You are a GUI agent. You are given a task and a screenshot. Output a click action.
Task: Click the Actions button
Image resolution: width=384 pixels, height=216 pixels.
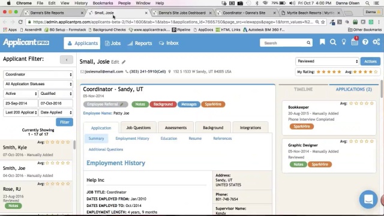tap(370, 61)
